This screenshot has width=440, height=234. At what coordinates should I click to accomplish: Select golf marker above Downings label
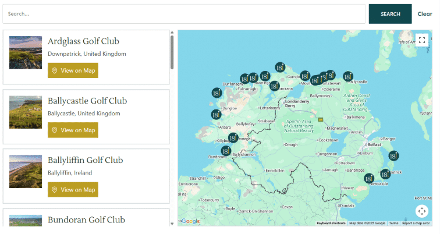click(265, 76)
